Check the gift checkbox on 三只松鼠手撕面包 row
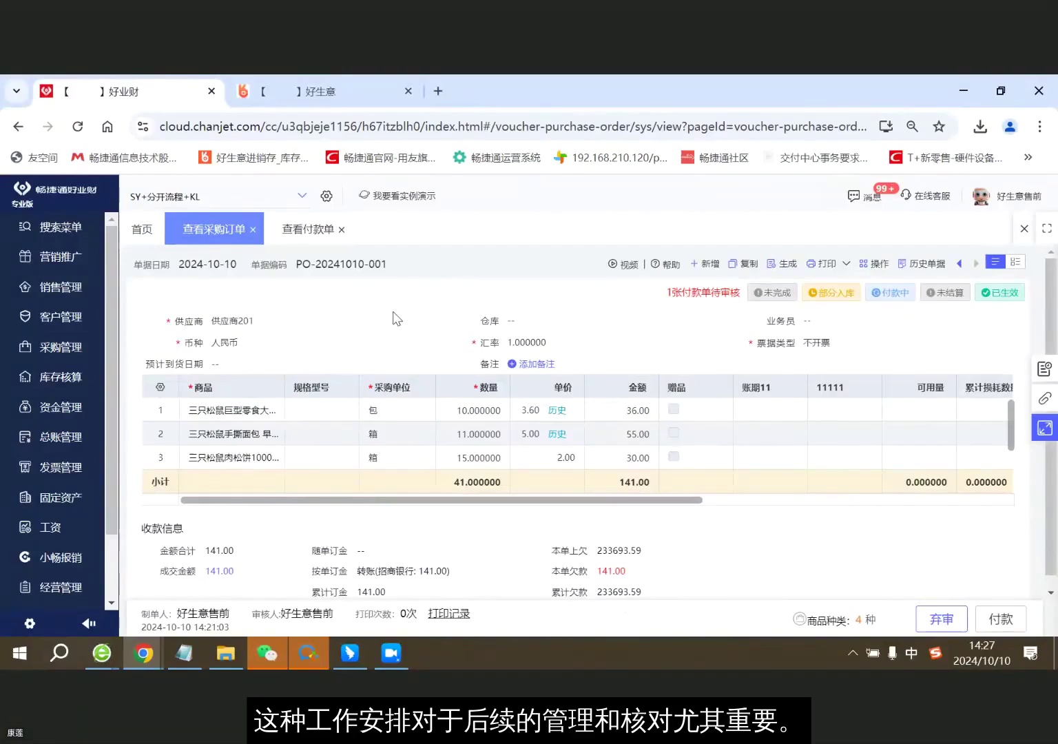Image resolution: width=1058 pixels, height=744 pixels. click(x=673, y=433)
